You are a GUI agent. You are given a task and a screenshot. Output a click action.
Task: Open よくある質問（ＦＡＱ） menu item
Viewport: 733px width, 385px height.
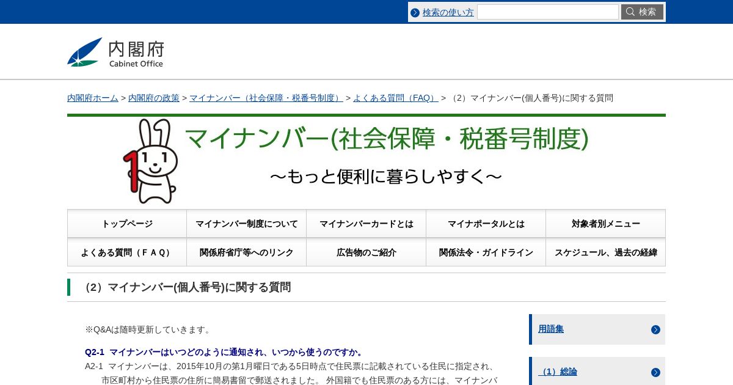(x=127, y=252)
